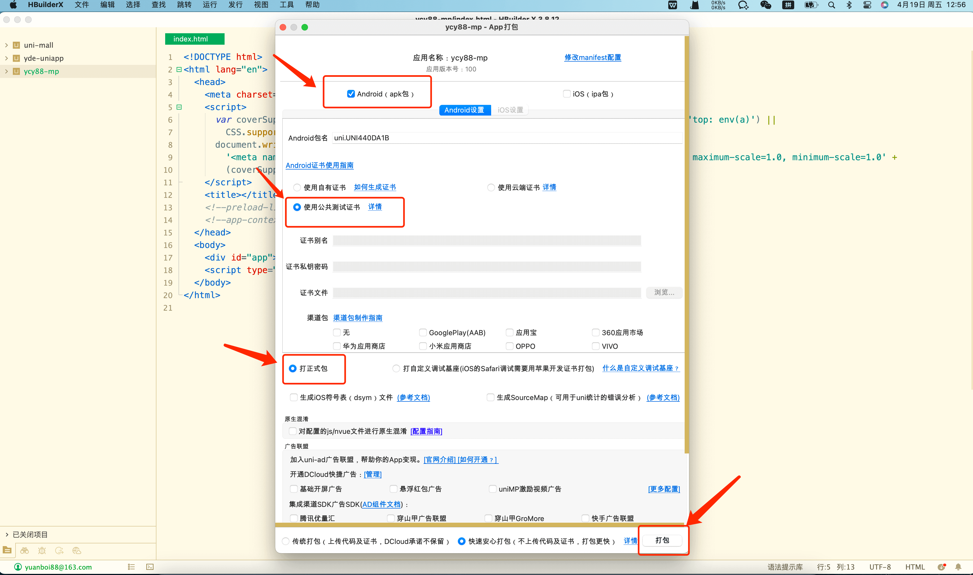Expand the uni-mall project tree

coord(7,45)
